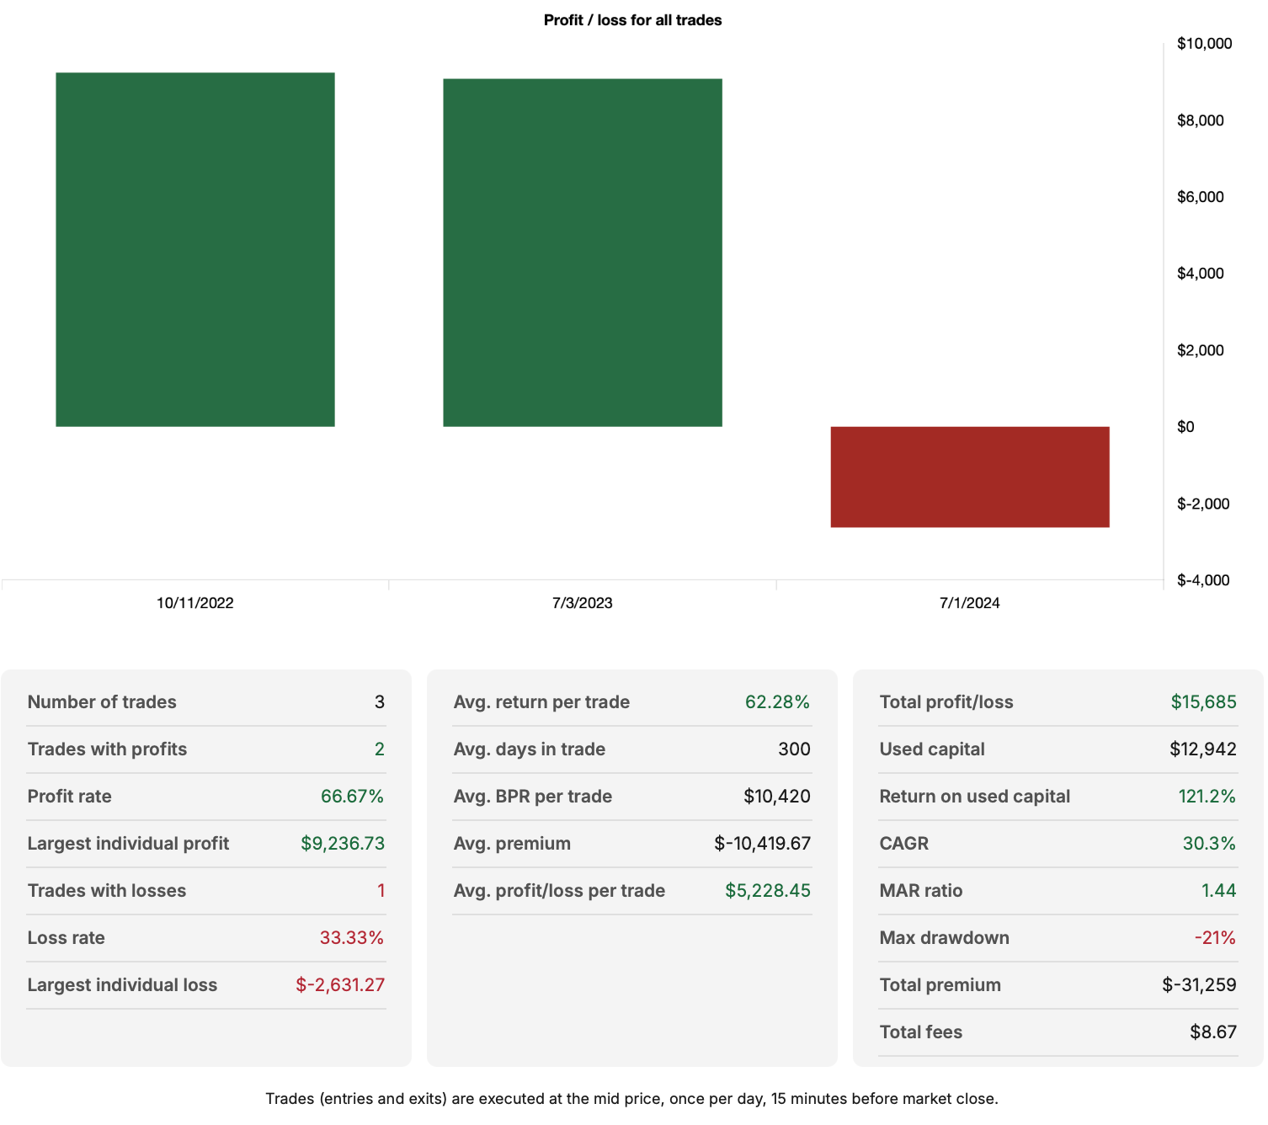Click the chart title Profit / loss for all trades
1268x1125 pixels.
click(x=632, y=20)
